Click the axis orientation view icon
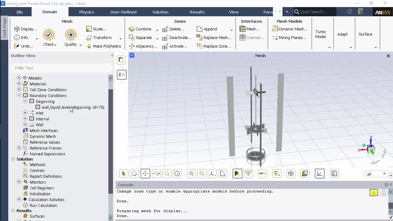Screen dimensions: 393x221 point(212,174)
